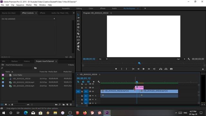Switch to the History tab
The width and height of the screenshot is (206, 116).
point(27,61)
